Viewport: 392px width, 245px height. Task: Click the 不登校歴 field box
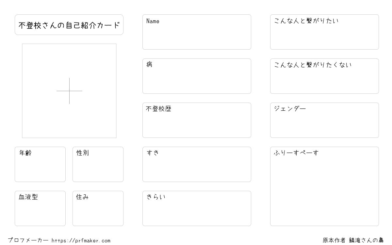pyautogui.click(x=197, y=120)
